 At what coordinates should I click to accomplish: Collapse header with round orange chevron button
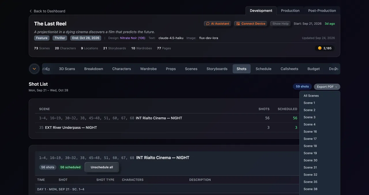click(x=34, y=69)
